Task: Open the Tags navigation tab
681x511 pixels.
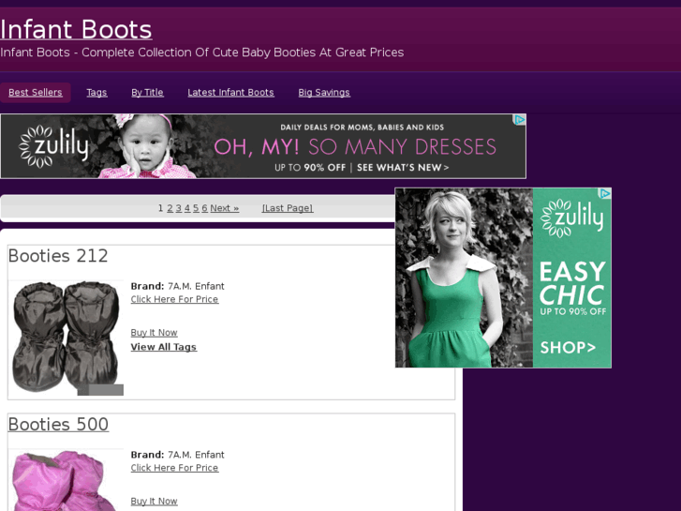Action: click(96, 93)
